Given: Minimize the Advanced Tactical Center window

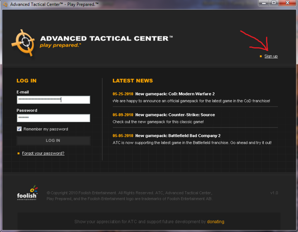Looking at the screenshot, I should pyautogui.click(x=264, y=3).
